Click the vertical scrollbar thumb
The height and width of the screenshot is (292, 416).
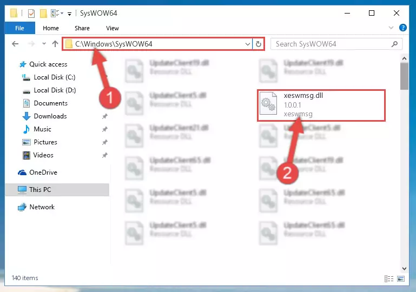pyautogui.click(x=404, y=76)
